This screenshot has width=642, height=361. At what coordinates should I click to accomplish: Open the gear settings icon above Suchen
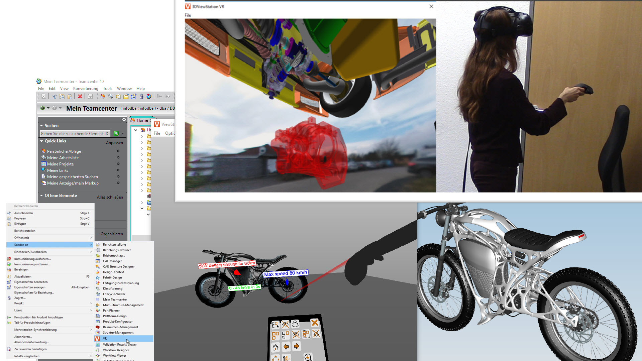click(124, 119)
